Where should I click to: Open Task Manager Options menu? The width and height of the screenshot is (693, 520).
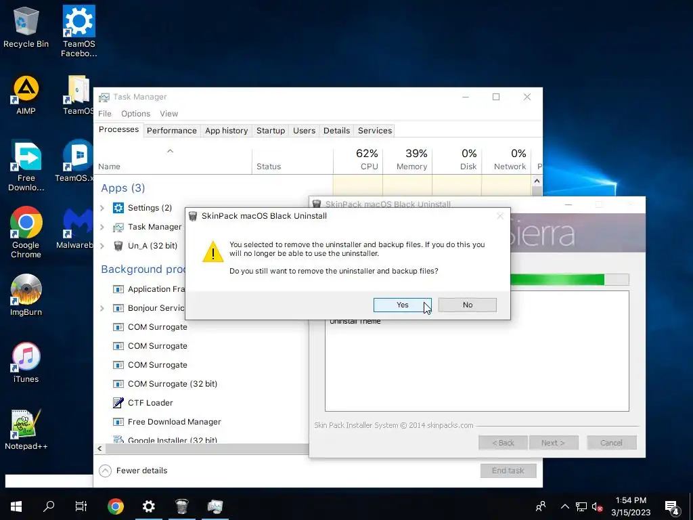135,114
